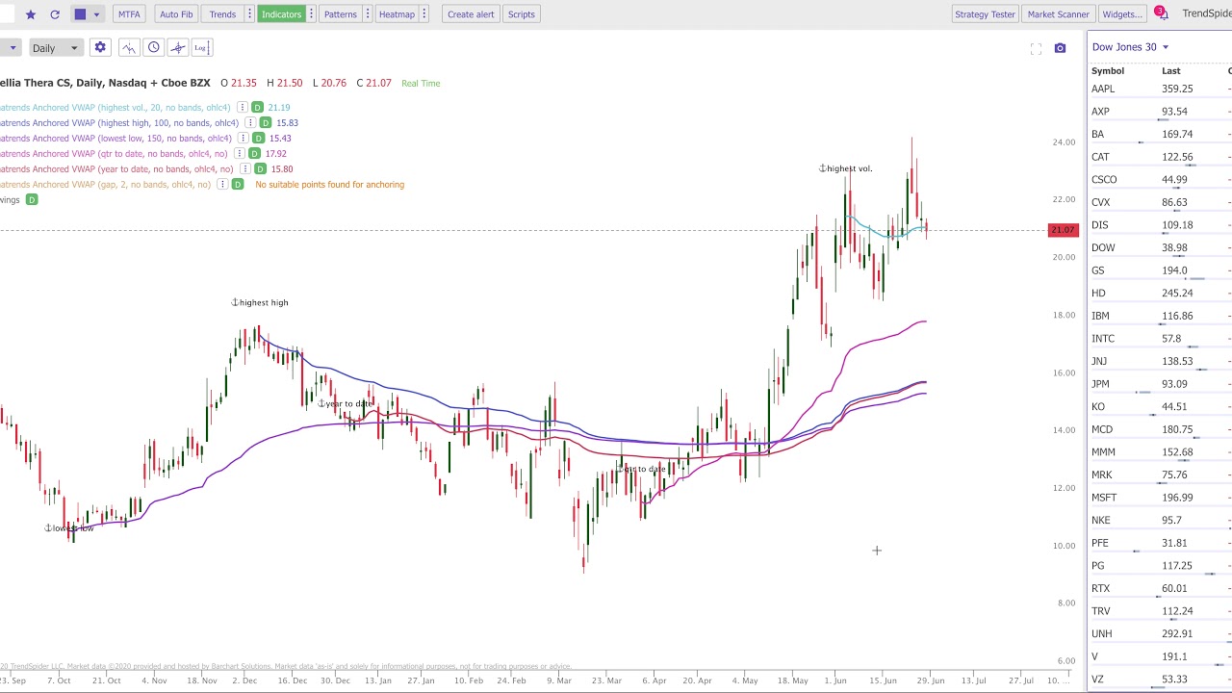
Task: Toggle the Heatmap button
Action: click(397, 14)
